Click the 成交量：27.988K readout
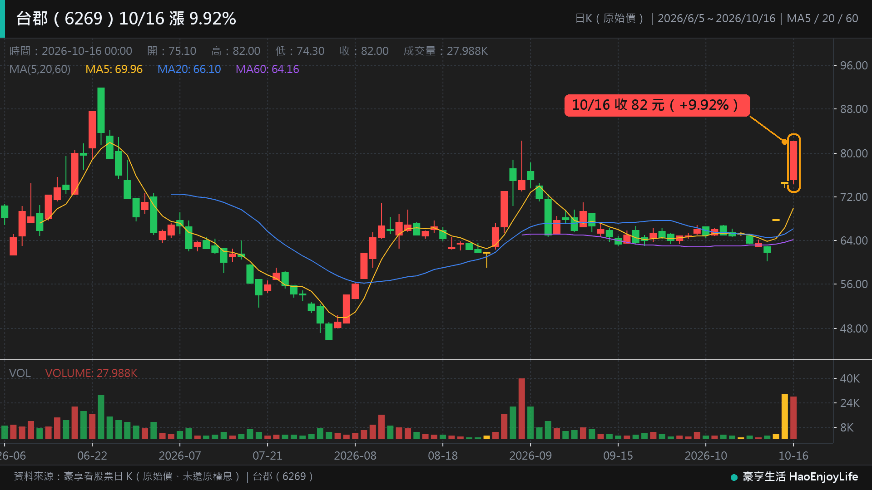Viewport: 872px width, 490px height. pos(446,51)
